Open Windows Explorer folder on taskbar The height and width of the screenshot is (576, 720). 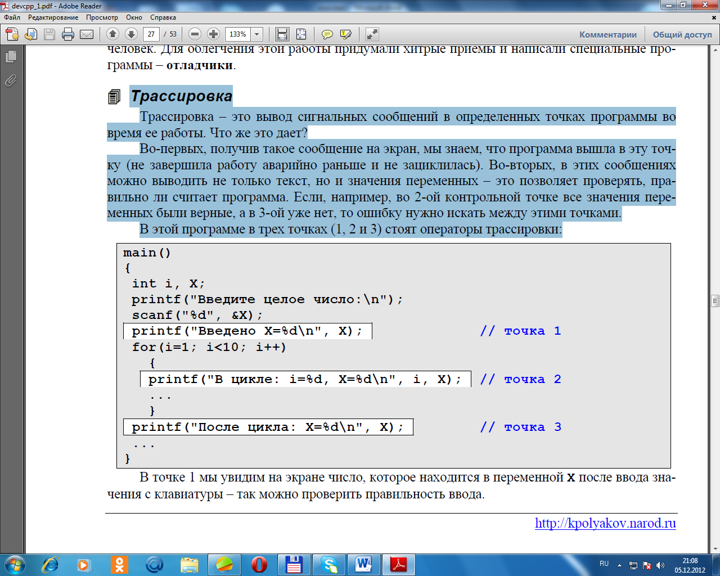point(190,564)
